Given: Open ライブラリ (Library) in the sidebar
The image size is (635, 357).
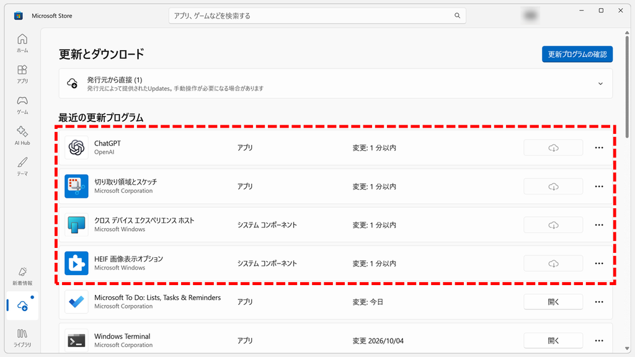Looking at the screenshot, I should pyautogui.click(x=22, y=338).
